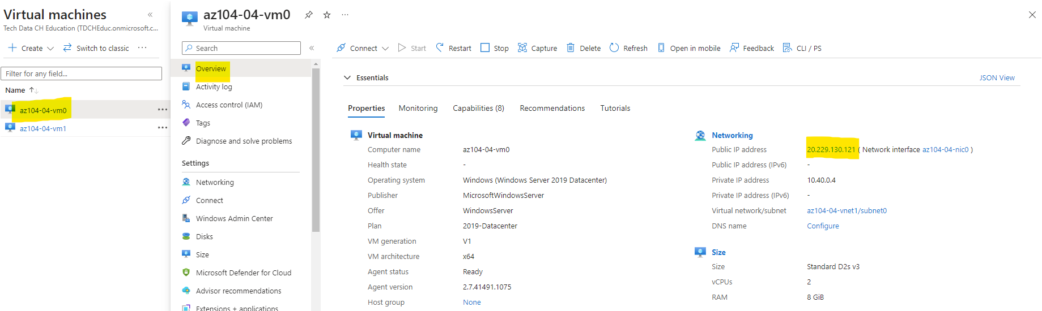Click the Switch to classic arrows icon

[x=67, y=48]
